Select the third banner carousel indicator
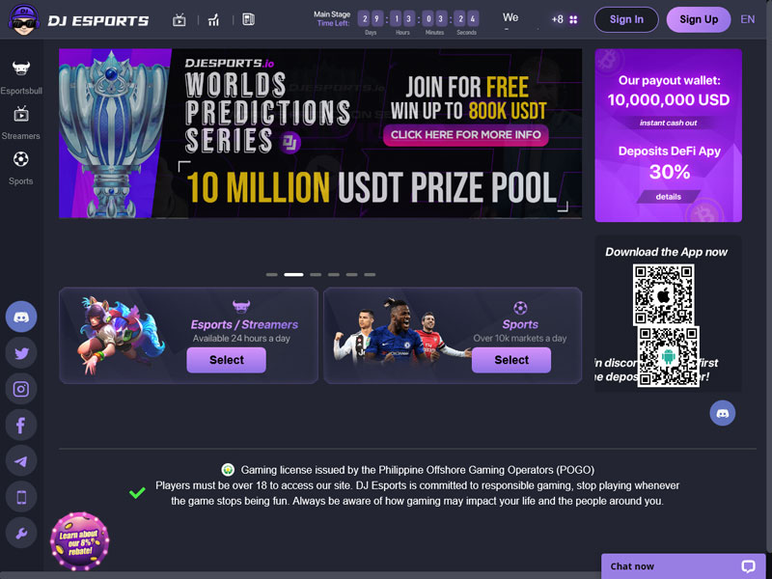Viewport: 772px width, 579px height. tap(316, 275)
